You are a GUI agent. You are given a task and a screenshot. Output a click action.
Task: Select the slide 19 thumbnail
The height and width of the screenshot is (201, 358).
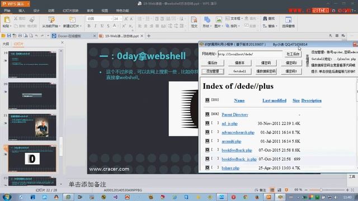pyautogui.click(x=32, y=65)
